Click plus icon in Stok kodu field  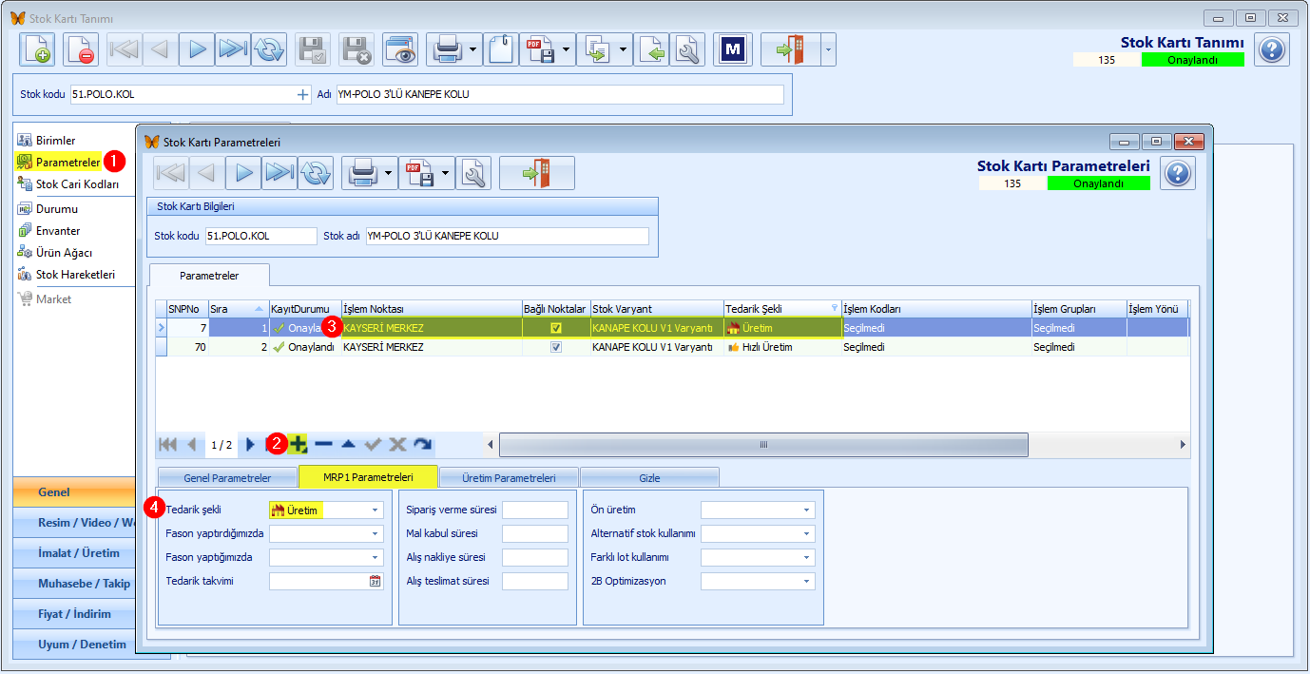tap(303, 94)
